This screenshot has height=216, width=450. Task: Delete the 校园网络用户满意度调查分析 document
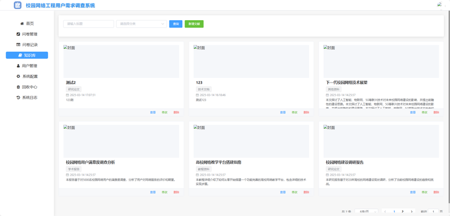[176, 192]
